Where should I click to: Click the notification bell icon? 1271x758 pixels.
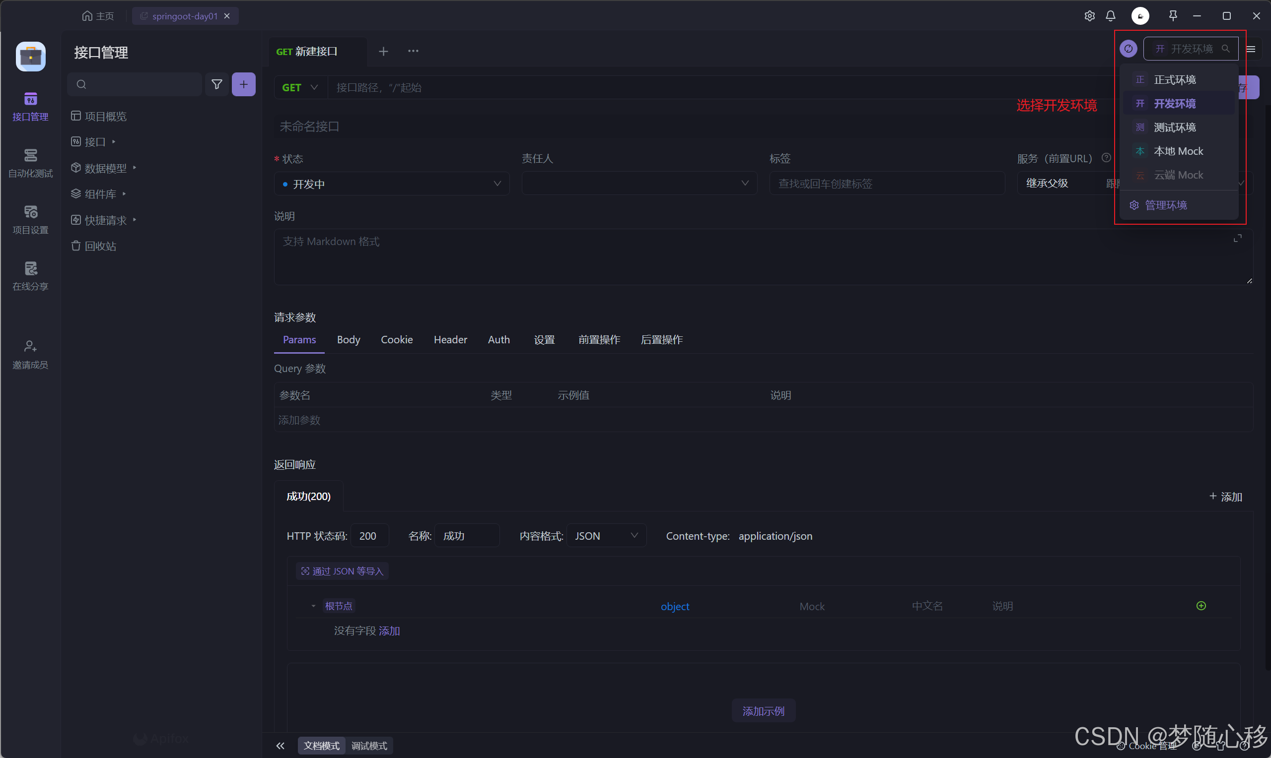tap(1111, 16)
